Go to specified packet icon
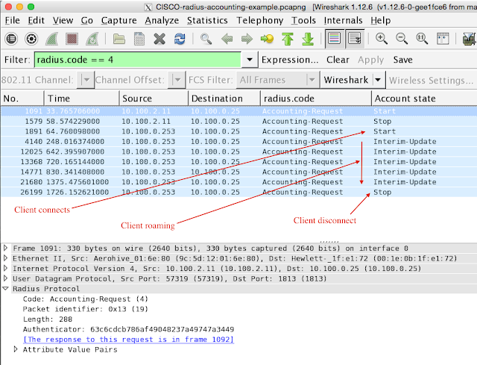Screen dimensions: 477x365 267,39
